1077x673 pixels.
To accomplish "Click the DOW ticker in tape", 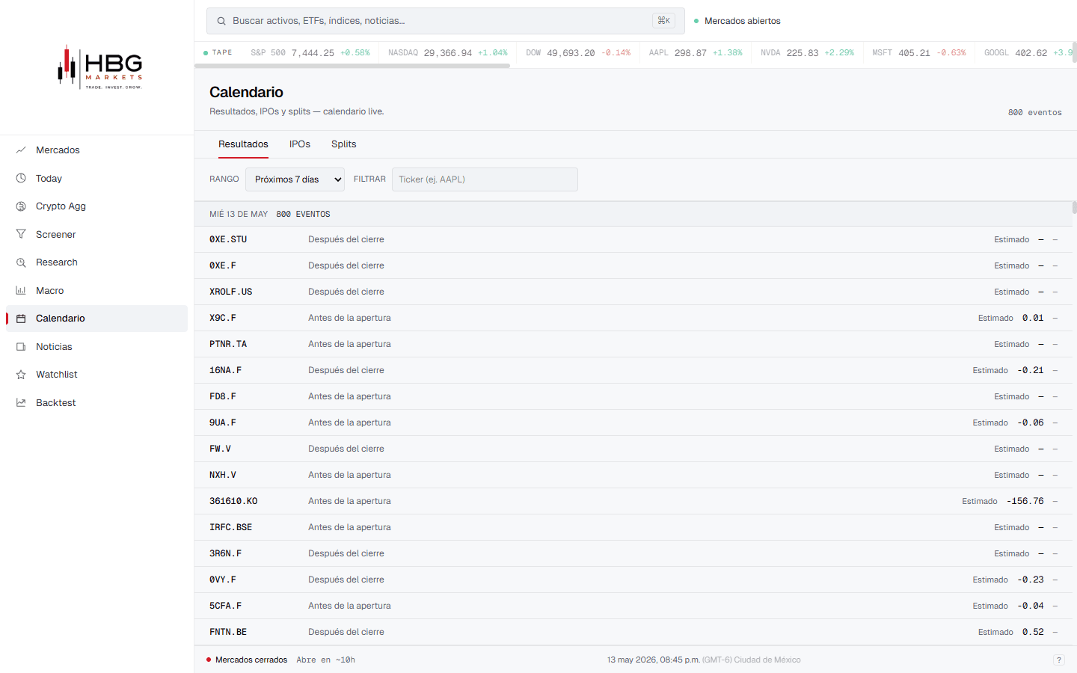I will coord(578,53).
